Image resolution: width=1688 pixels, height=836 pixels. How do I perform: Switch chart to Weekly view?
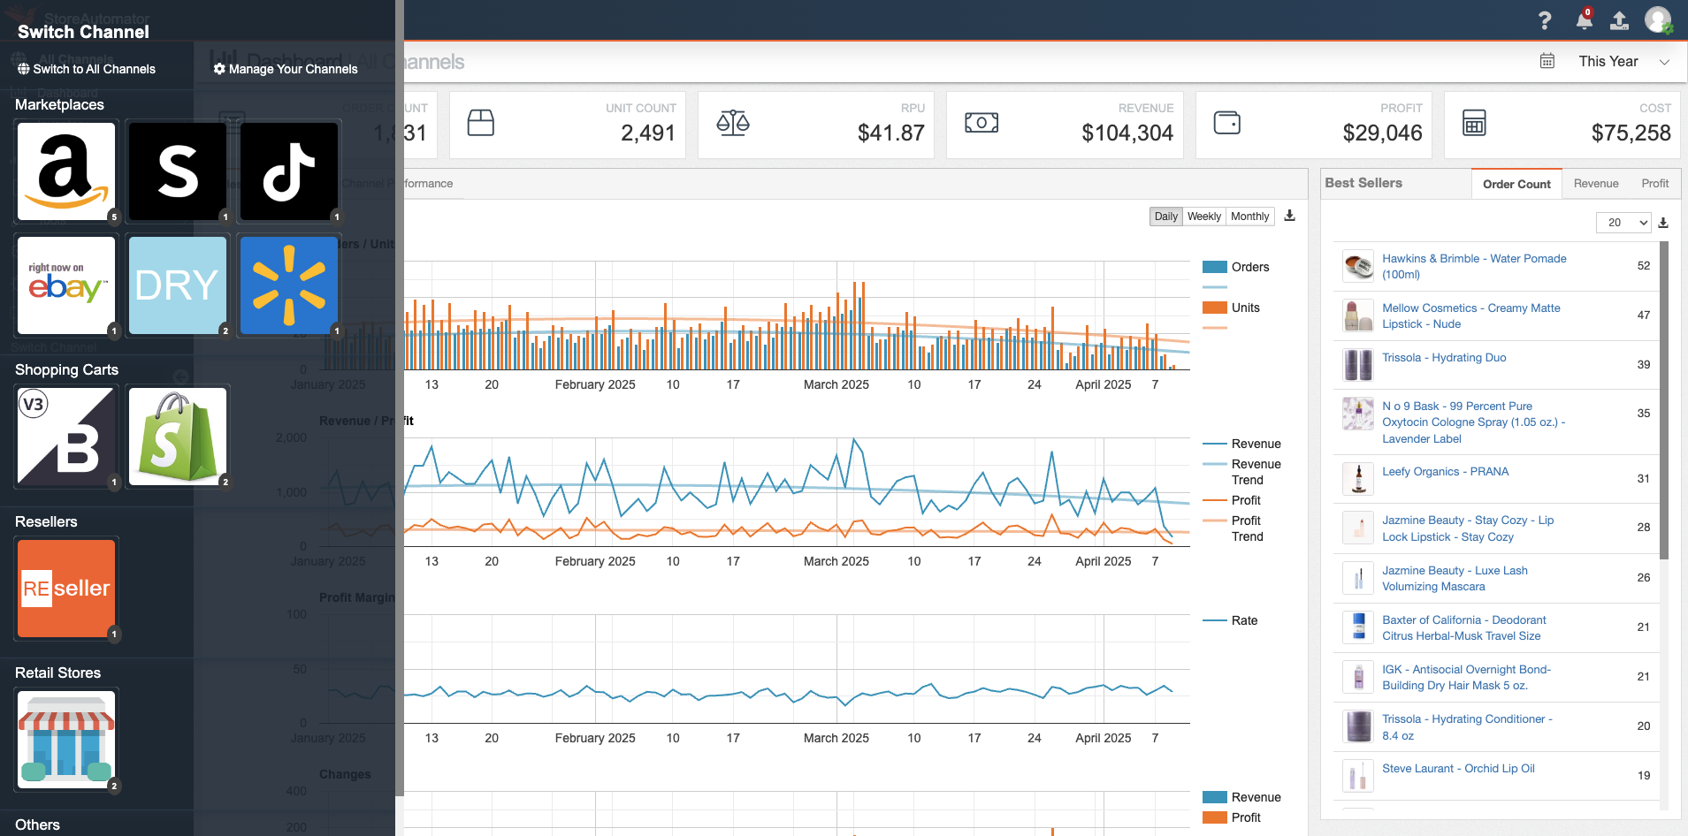coord(1203,216)
